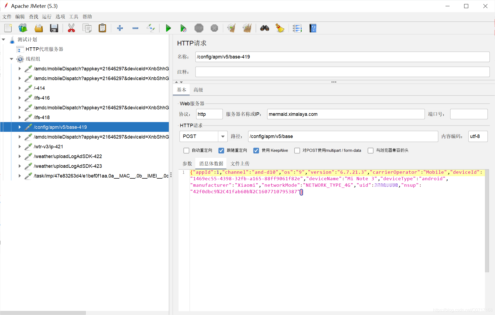The height and width of the screenshot is (315, 495).
Task: Expand all nodes with plus icon
Action: click(x=120, y=28)
